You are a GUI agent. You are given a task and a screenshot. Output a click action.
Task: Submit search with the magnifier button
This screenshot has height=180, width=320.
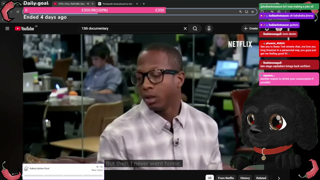(195, 28)
